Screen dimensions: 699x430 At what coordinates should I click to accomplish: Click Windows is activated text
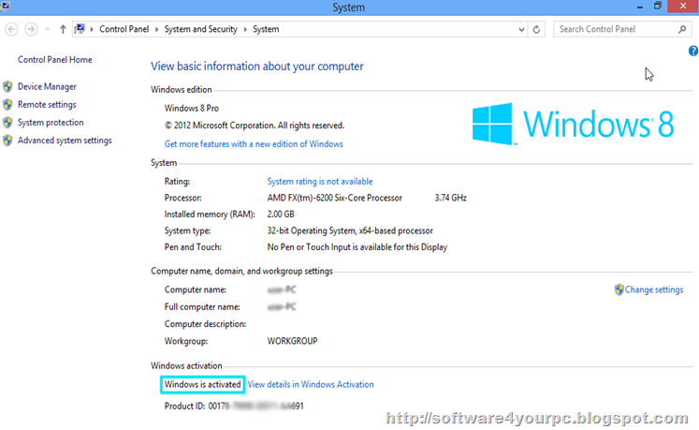pos(202,384)
